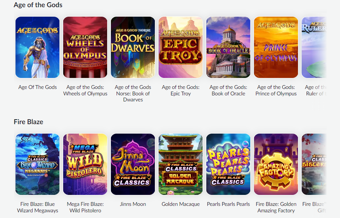The image size is (340, 218).
Task: Click the 'Fire Blaze' section heading
Action: point(28,122)
